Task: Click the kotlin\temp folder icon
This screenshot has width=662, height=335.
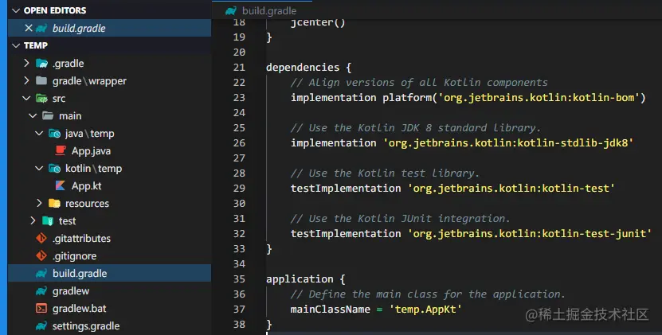Action: point(54,169)
